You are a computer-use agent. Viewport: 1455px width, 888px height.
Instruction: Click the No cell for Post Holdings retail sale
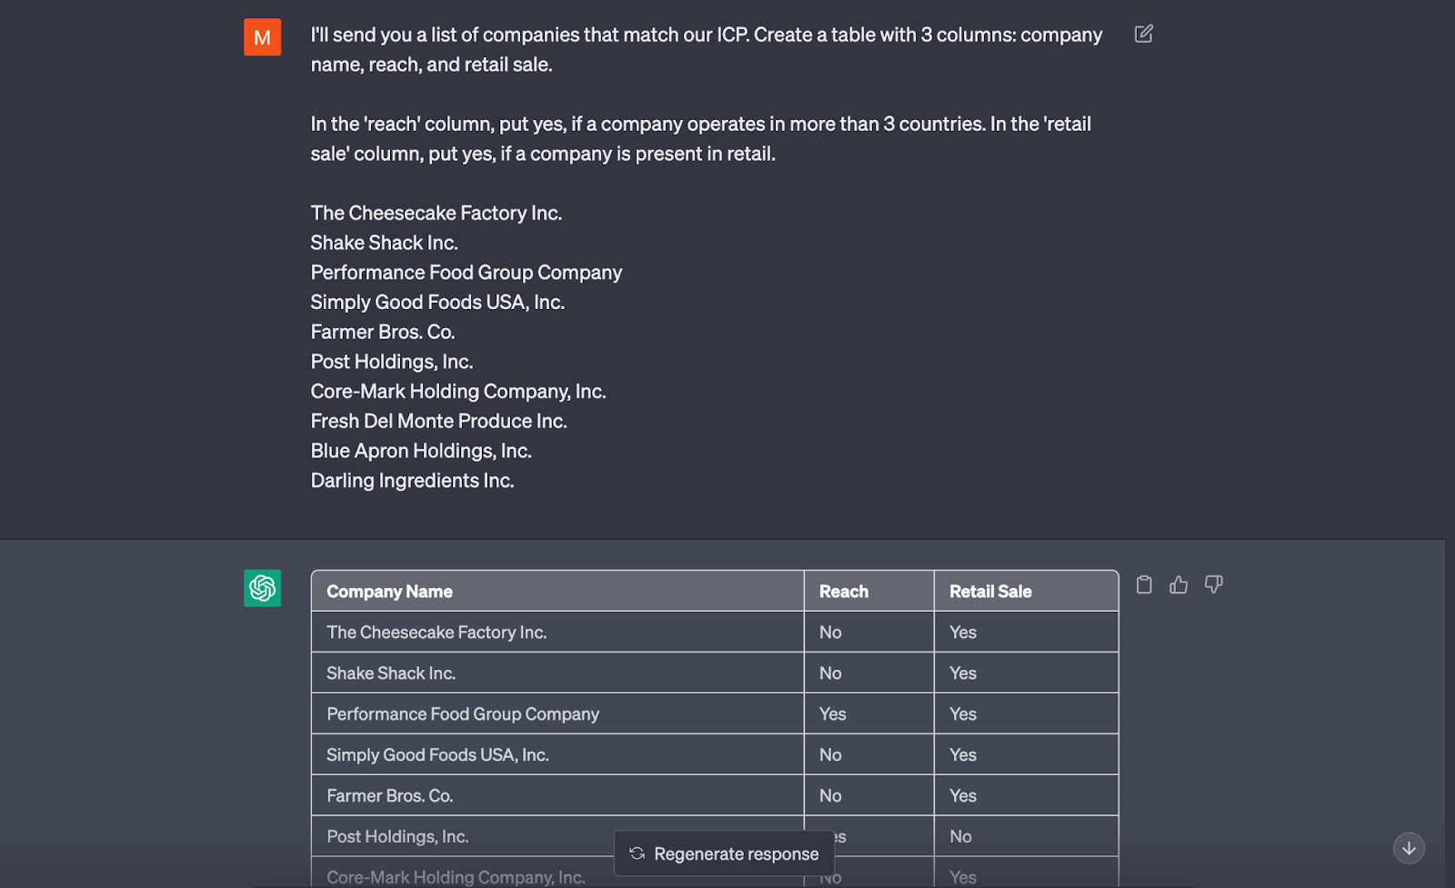coord(961,835)
